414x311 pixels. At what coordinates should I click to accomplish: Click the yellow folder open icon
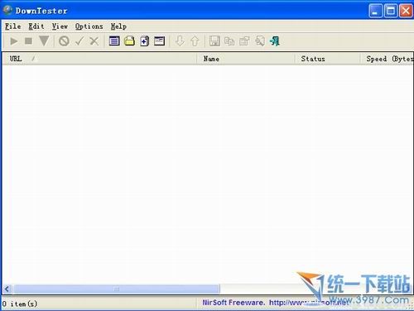[x=129, y=41]
